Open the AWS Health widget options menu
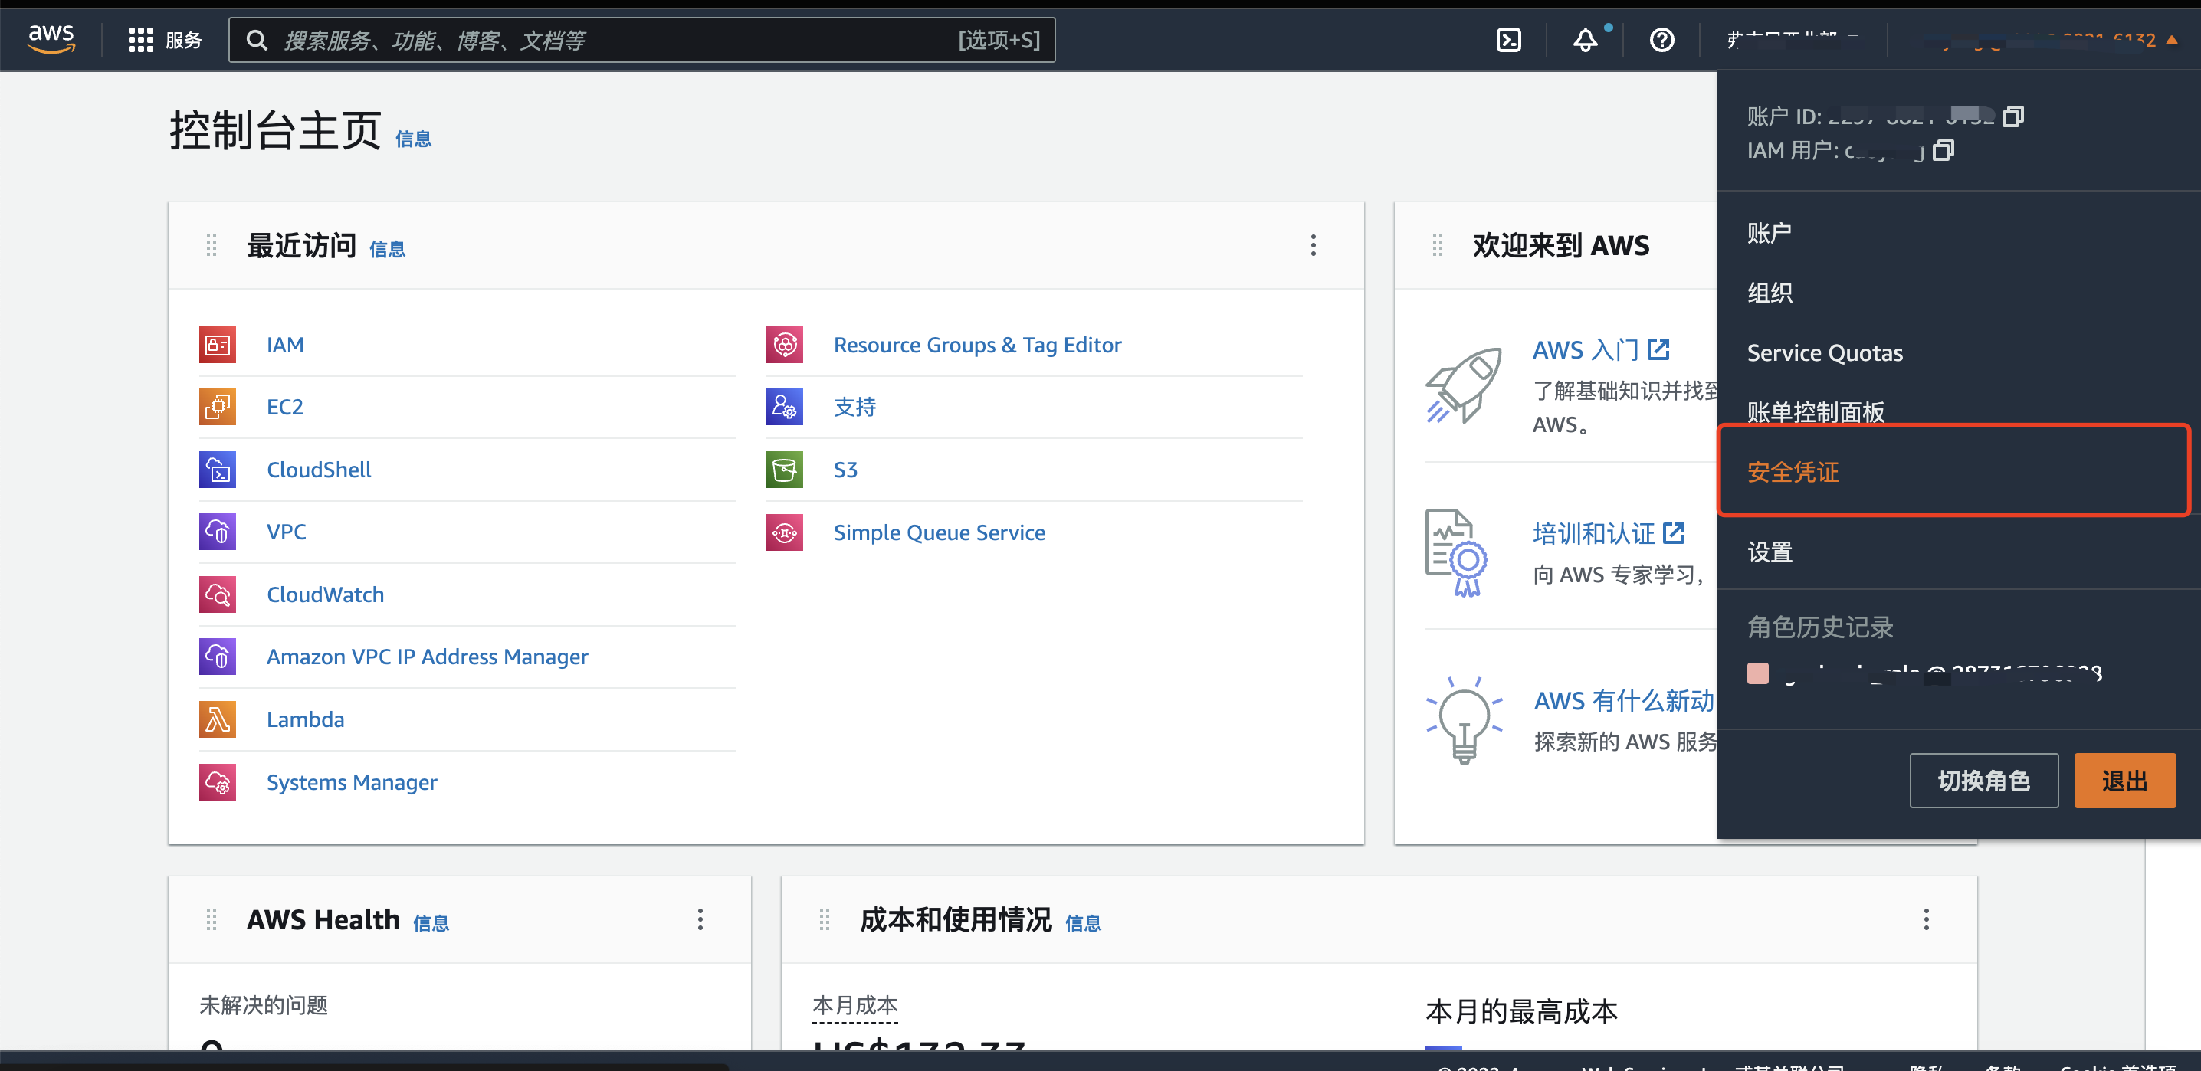The height and width of the screenshot is (1071, 2201). [700, 919]
